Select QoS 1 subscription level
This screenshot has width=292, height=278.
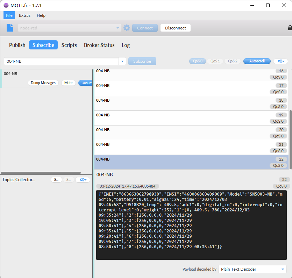pyautogui.click(x=215, y=61)
